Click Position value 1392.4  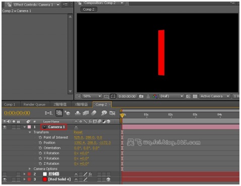click(80, 143)
